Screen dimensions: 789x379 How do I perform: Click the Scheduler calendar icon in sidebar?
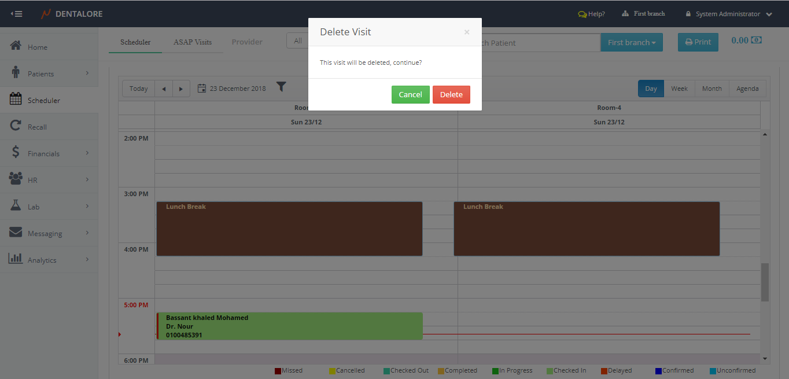16,100
